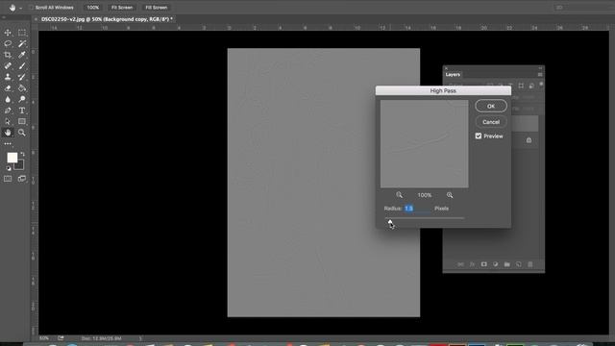
Task: Switch to the Layers panel tab
Action: (453, 75)
